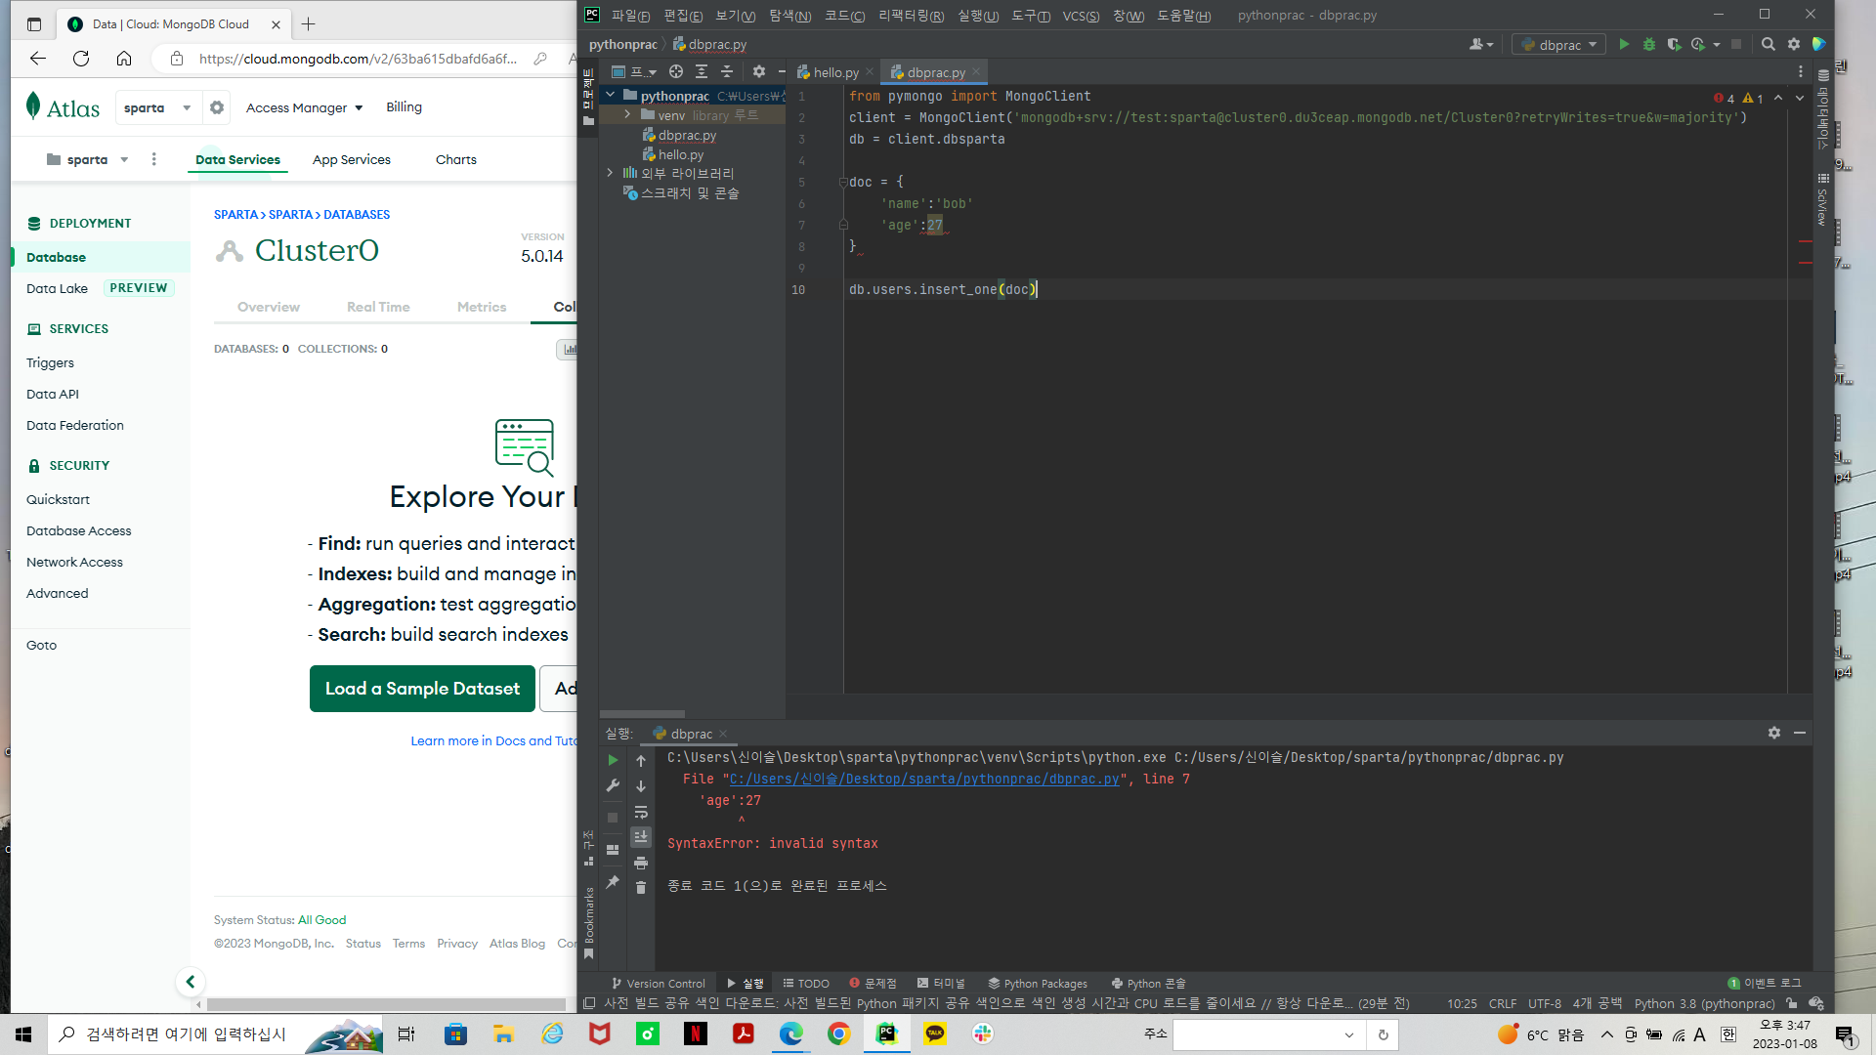1876x1055 pixels.
Task: Click the Collapse All icon in Project panel
Action: 727,71
